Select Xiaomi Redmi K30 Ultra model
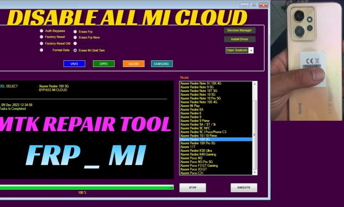Viewport: 344px width, 207px height. [x=216, y=151]
